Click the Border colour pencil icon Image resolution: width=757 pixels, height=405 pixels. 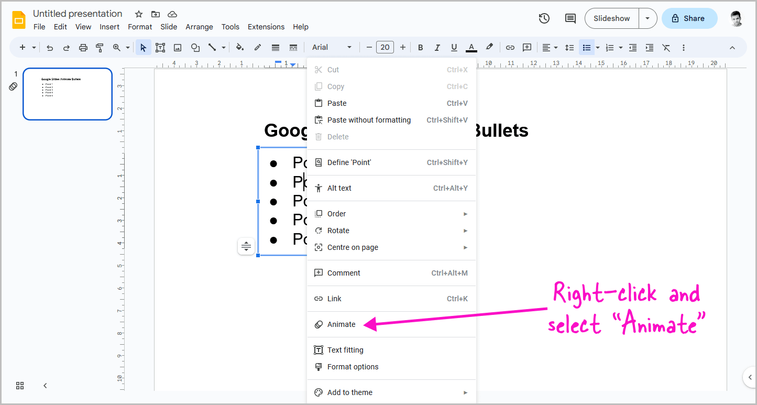click(258, 48)
